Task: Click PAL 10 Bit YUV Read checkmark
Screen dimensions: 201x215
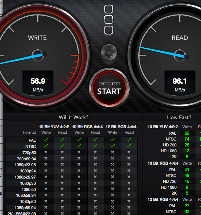Action: 62,140
